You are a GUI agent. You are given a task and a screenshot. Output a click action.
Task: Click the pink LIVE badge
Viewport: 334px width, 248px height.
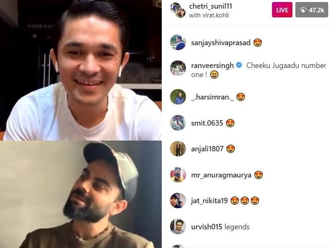(x=282, y=10)
